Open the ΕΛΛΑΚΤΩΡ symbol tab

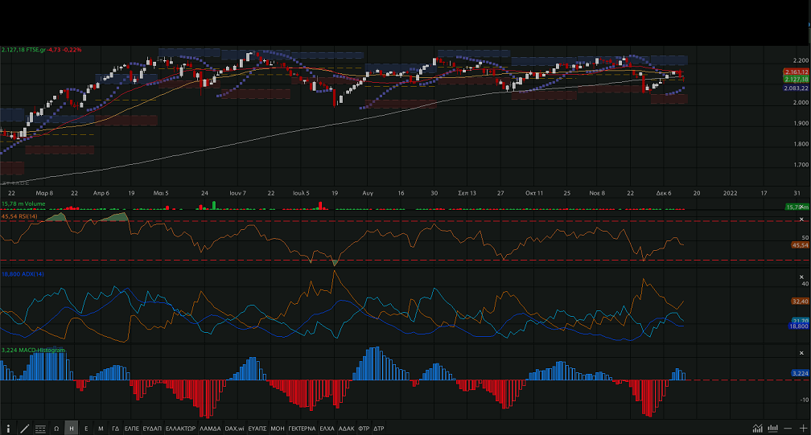coord(180,429)
